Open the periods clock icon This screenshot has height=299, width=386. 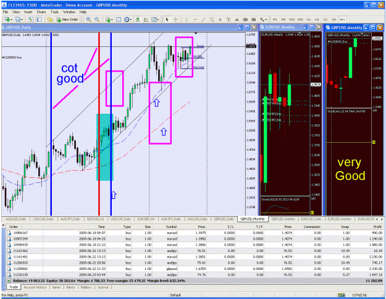coord(127,19)
